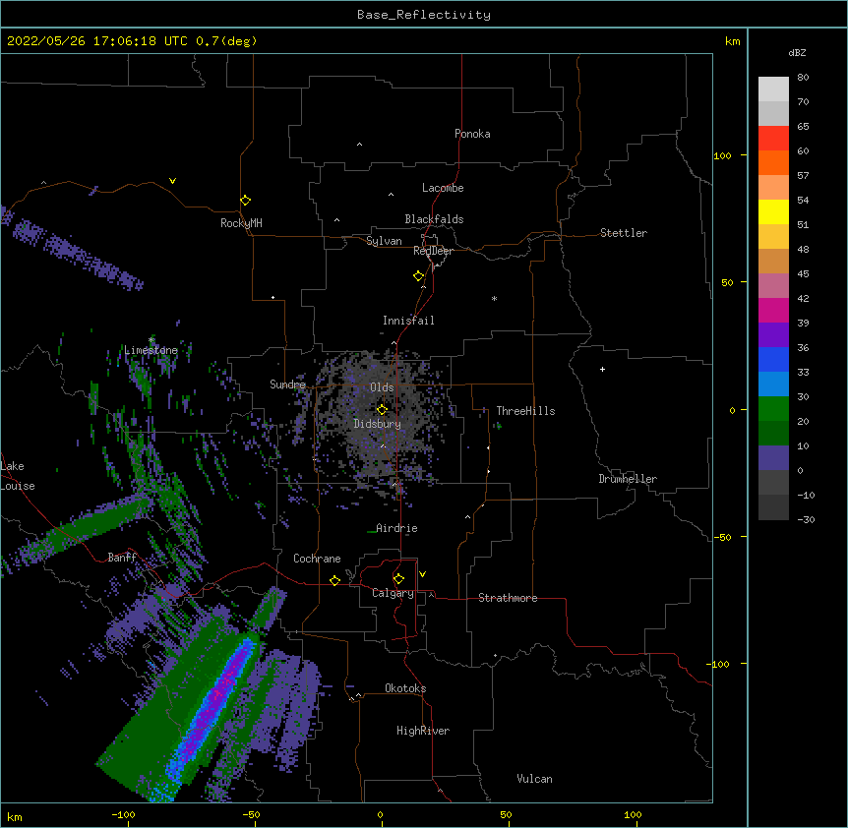
Task: Click the yellow diamond marker near RockyMH
Action: [246, 201]
